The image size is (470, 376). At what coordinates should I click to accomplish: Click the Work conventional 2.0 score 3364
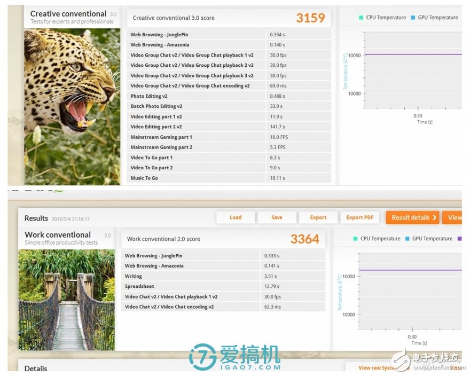pyautogui.click(x=304, y=239)
